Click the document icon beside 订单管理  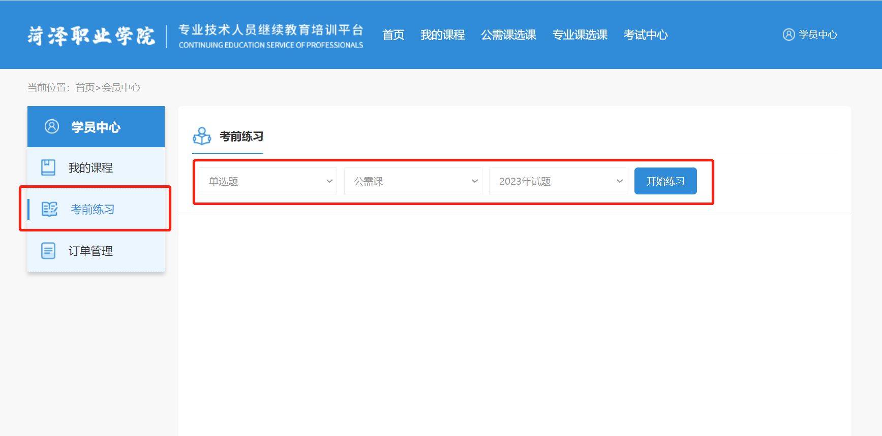point(48,251)
